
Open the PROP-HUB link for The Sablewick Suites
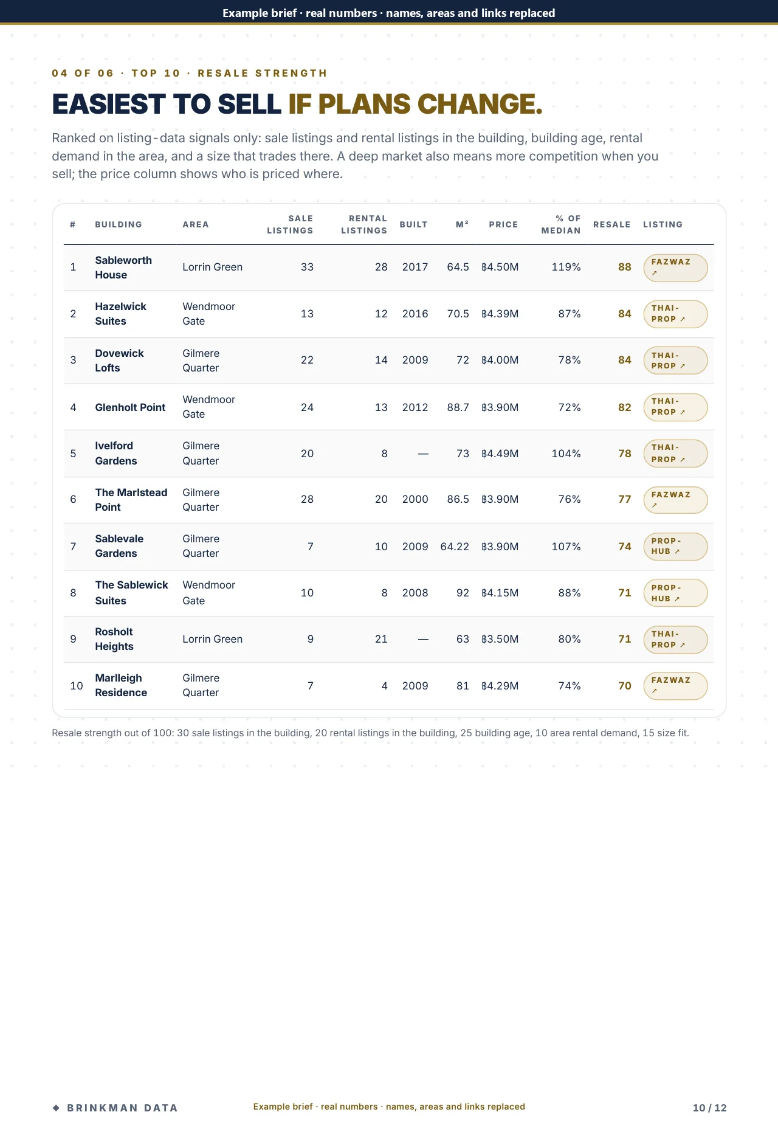point(675,593)
